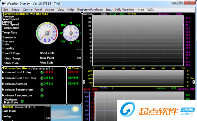The image size is (197, 121).
Task: Click green indicator for Minimum Temperature
Action: [42, 96]
